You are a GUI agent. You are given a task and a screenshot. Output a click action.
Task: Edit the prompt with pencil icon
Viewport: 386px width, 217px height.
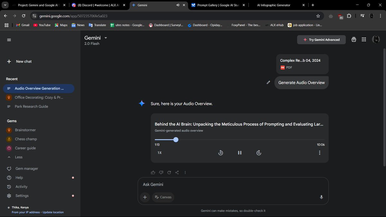[x=268, y=83]
